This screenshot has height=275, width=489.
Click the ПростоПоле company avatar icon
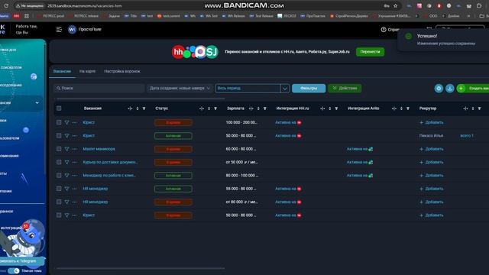(72, 29)
